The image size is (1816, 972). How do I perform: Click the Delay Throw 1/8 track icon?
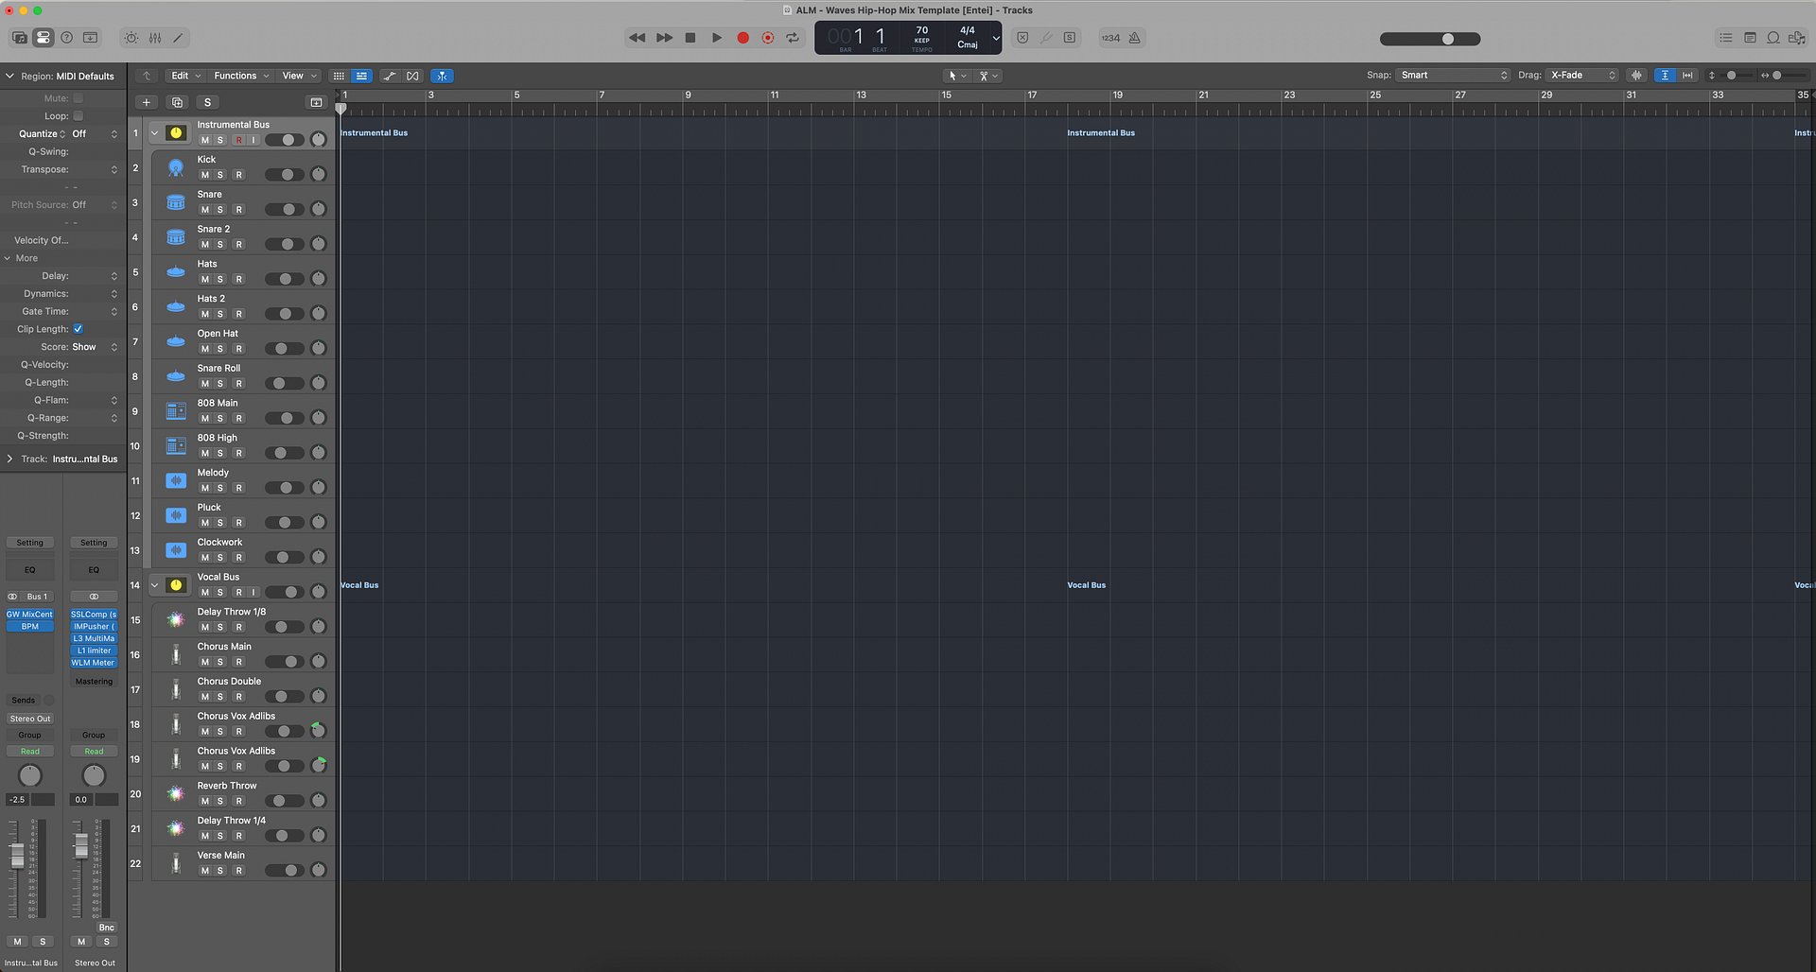coord(176,619)
